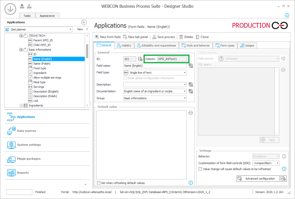295x199 pixels.
Task: Click the New form field toolbar button
Action: (x=108, y=37)
